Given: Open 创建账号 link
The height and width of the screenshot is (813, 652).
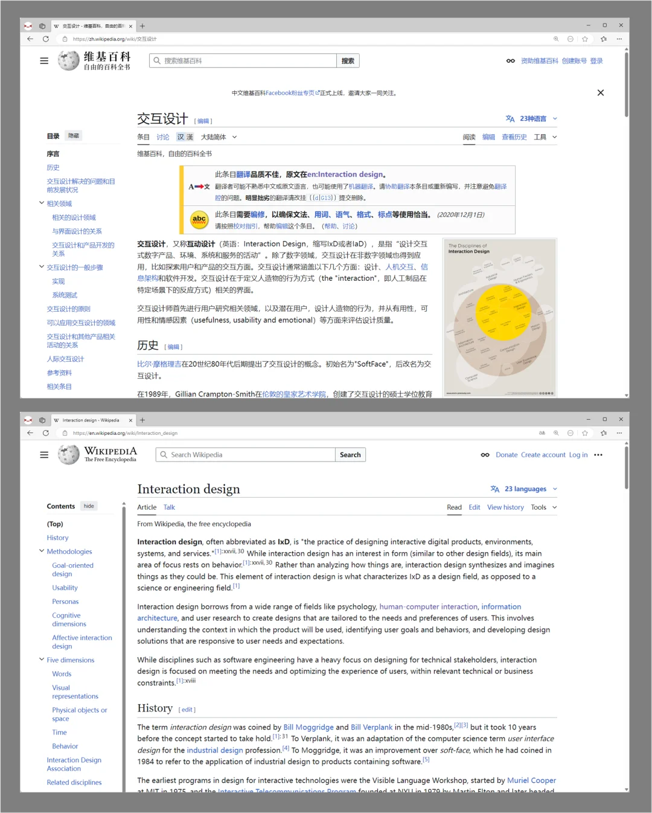Looking at the screenshot, I should (574, 61).
